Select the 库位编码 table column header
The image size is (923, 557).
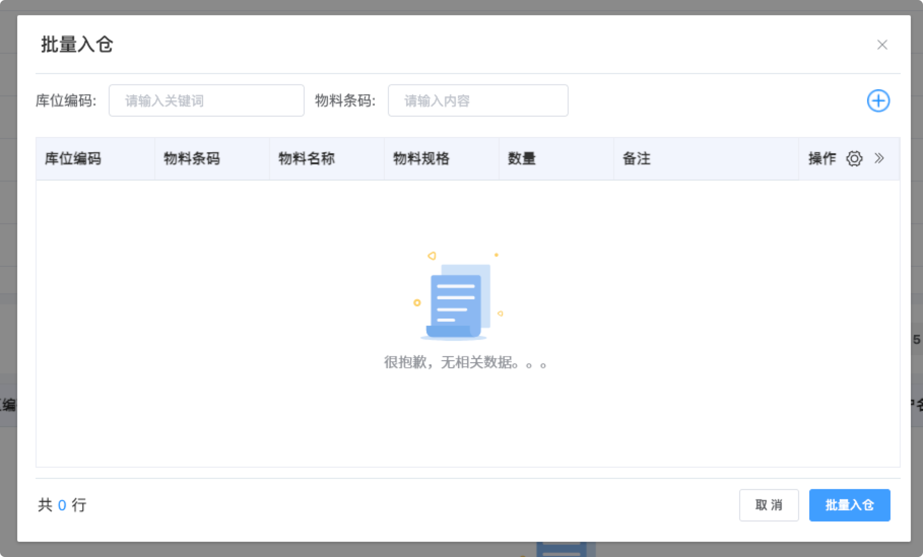[73, 159]
